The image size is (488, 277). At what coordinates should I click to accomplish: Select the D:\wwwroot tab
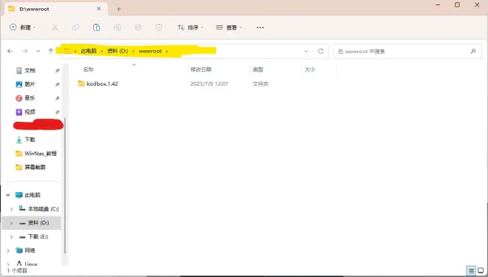coord(56,9)
